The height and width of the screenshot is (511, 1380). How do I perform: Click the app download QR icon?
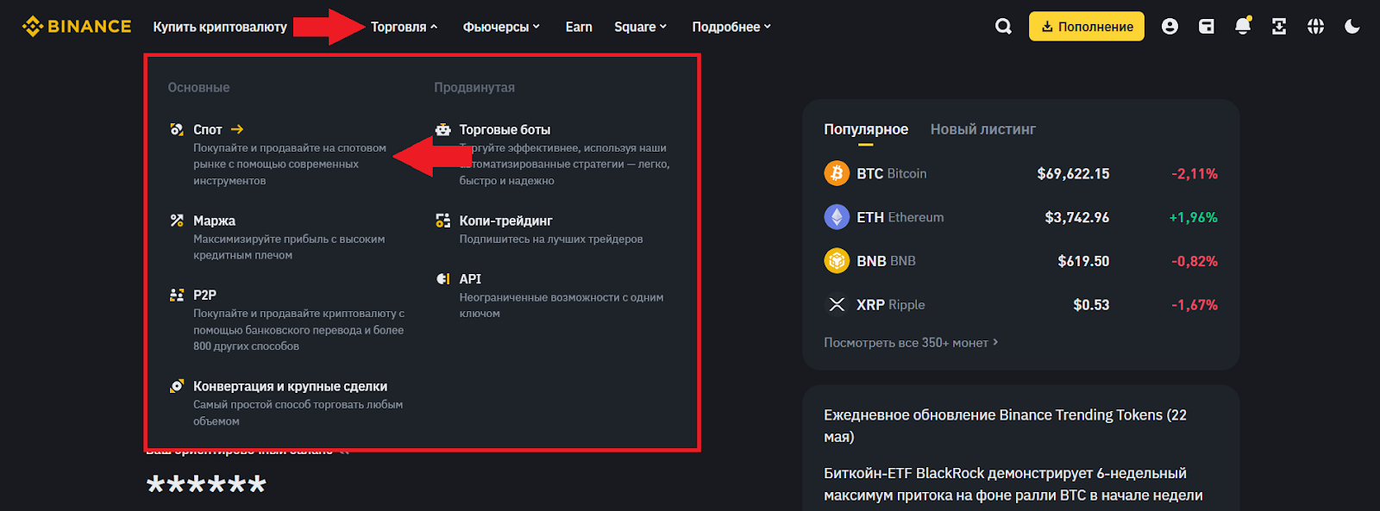(x=1279, y=27)
